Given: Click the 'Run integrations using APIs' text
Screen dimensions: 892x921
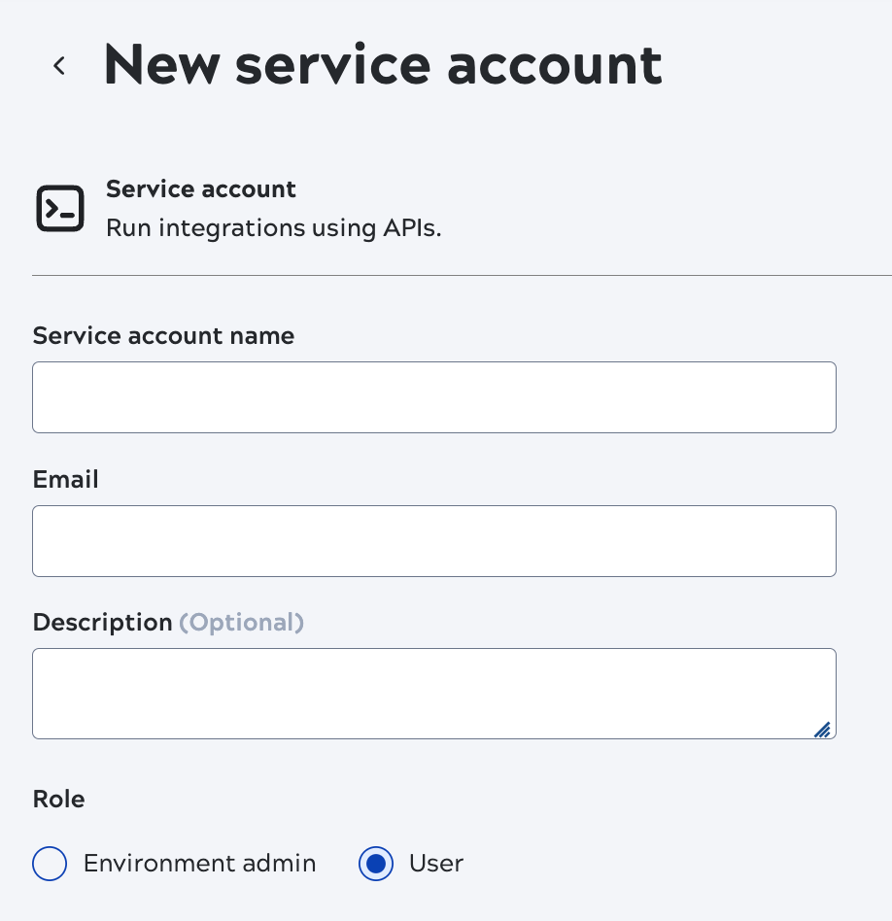Looking at the screenshot, I should pyautogui.click(x=273, y=228).
